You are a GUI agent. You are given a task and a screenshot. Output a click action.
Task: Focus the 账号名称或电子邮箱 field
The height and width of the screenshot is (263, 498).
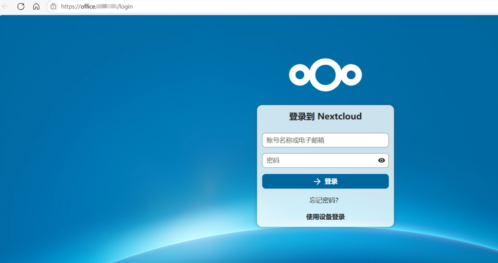(x=325, y=140)
